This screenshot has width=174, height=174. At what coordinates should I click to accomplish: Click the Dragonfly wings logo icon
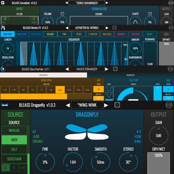[5, 105]
